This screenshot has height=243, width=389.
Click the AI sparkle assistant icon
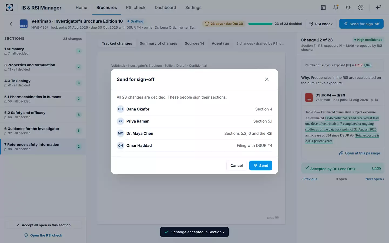(x=378, y=7)
